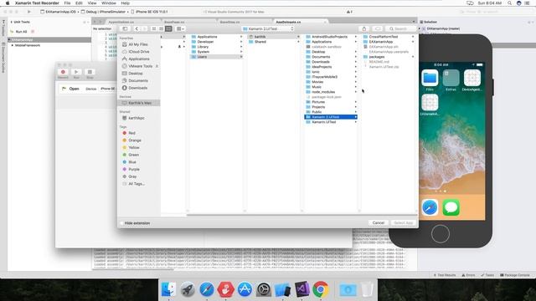Choose the Orange tag
536x301 pixels.
[x=134, y=140]
